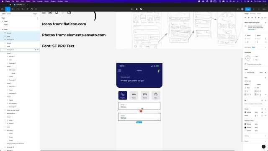Open the font weight Medium dropdown
Viewport: 268px width, 151px height.
tap(247, 84)
